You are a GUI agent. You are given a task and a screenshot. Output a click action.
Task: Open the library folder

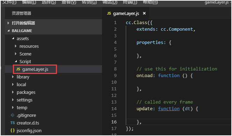pyautogui.click(x=23, y=77)
